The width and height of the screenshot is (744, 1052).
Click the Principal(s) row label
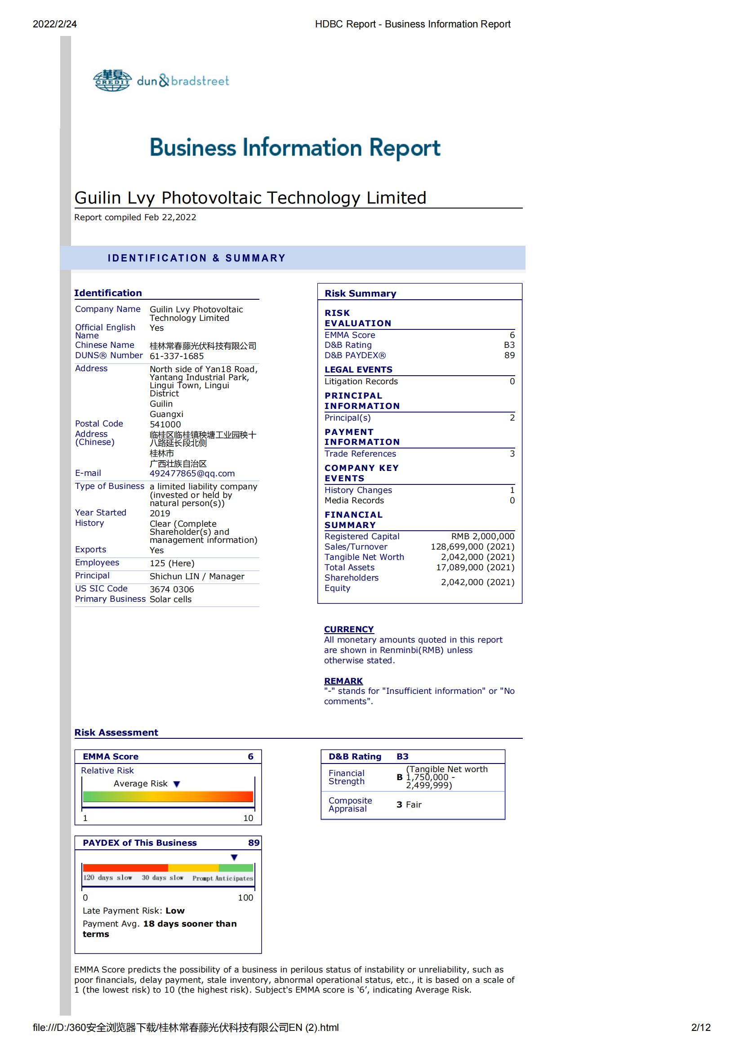point(347,417)
